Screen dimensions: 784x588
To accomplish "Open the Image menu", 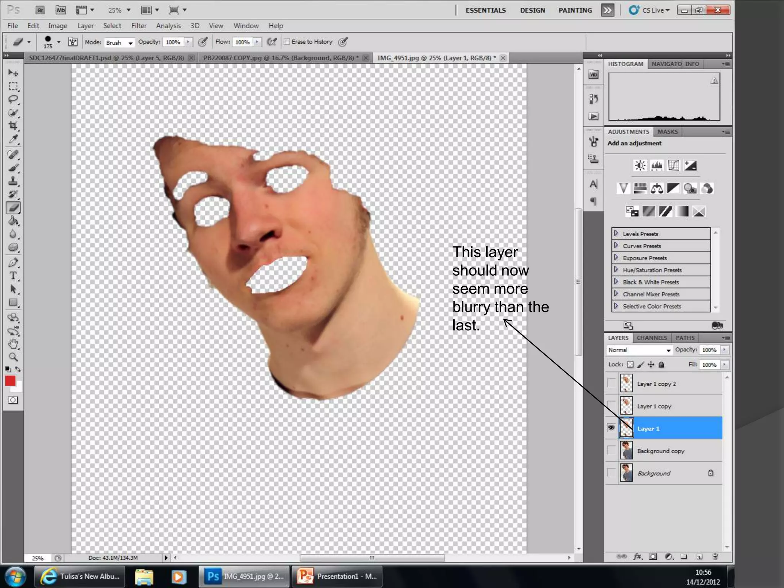I will (x=57, y=26).
